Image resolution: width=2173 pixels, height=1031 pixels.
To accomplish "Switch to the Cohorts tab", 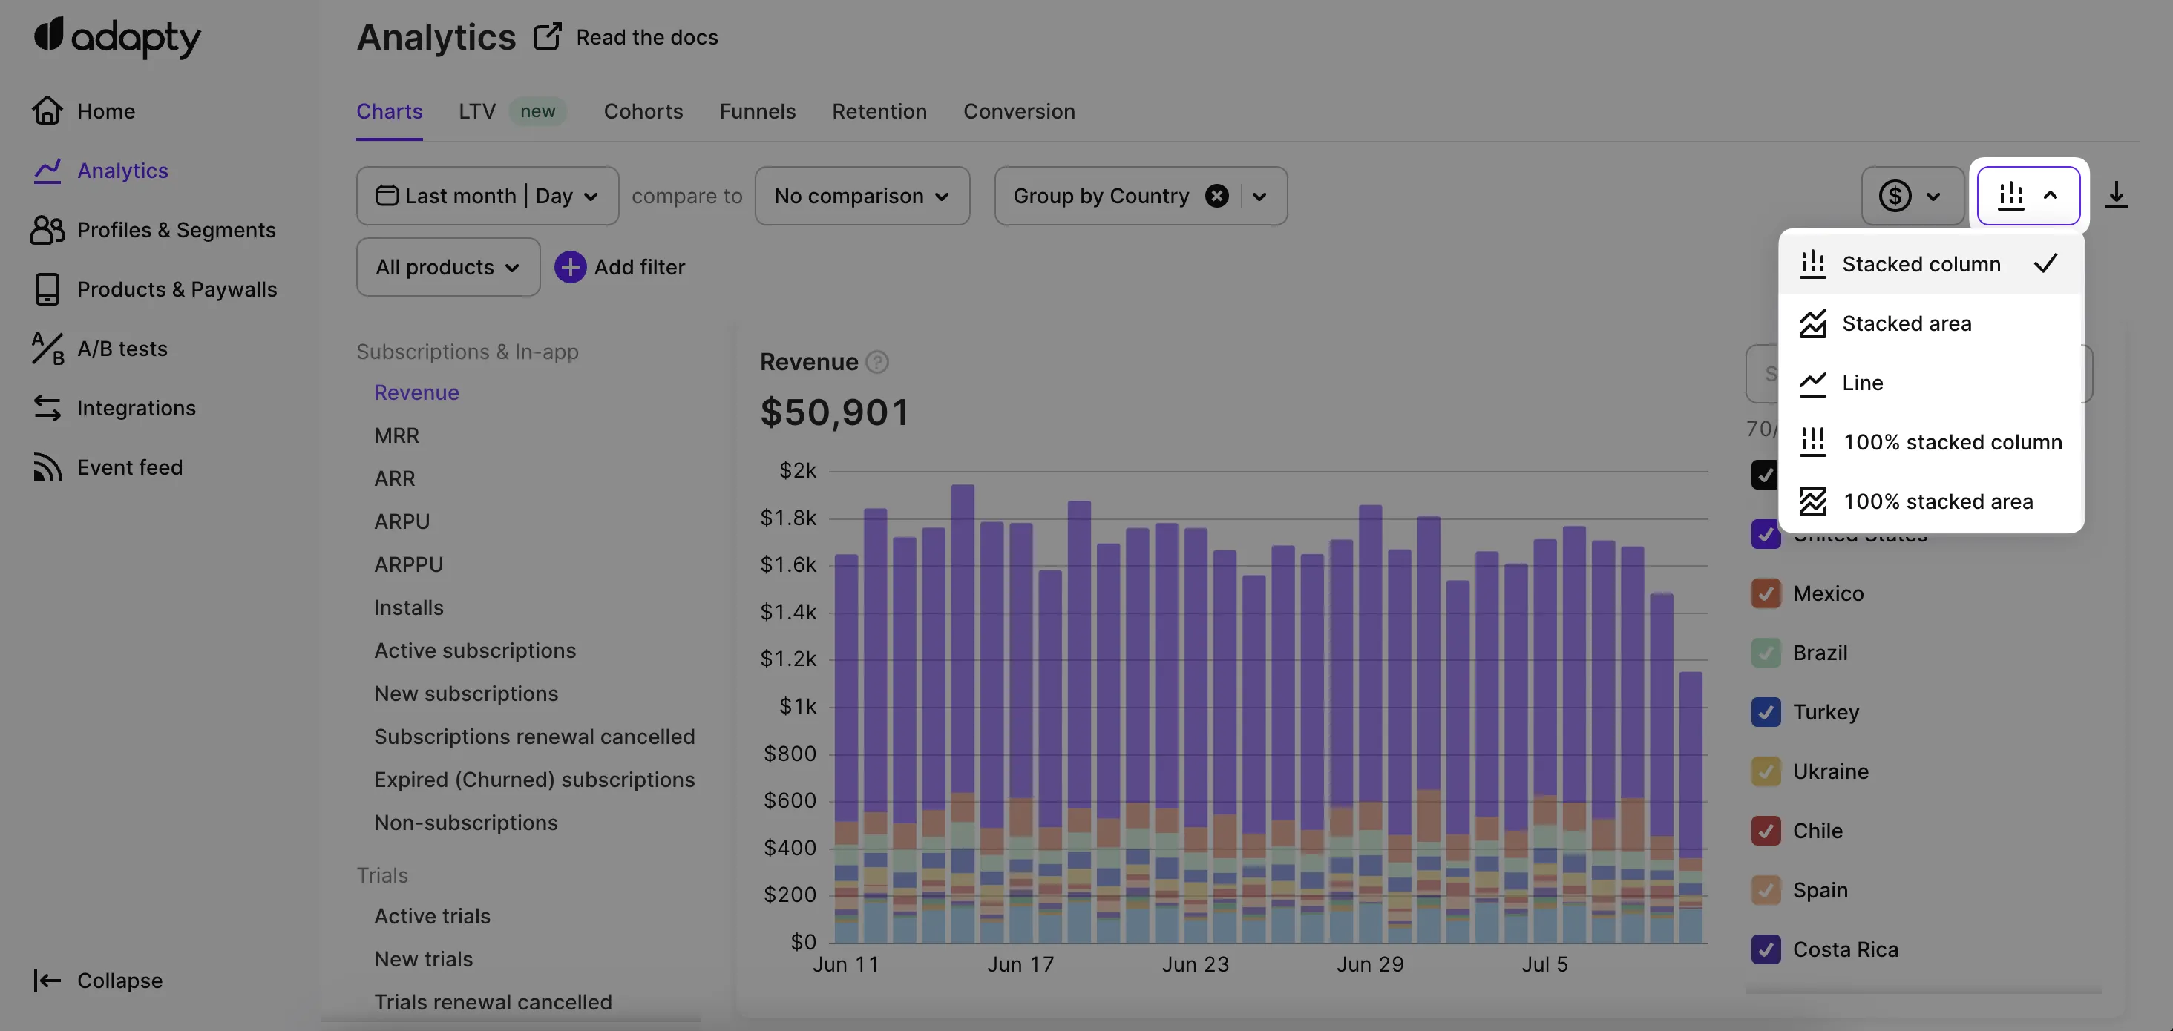I will click(x=643, y=111).
